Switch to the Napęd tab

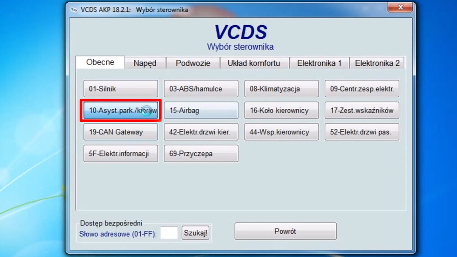click(145, 63)
